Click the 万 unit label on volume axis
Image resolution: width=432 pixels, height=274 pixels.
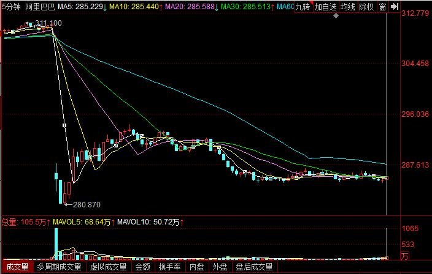[x=405, y=256]
